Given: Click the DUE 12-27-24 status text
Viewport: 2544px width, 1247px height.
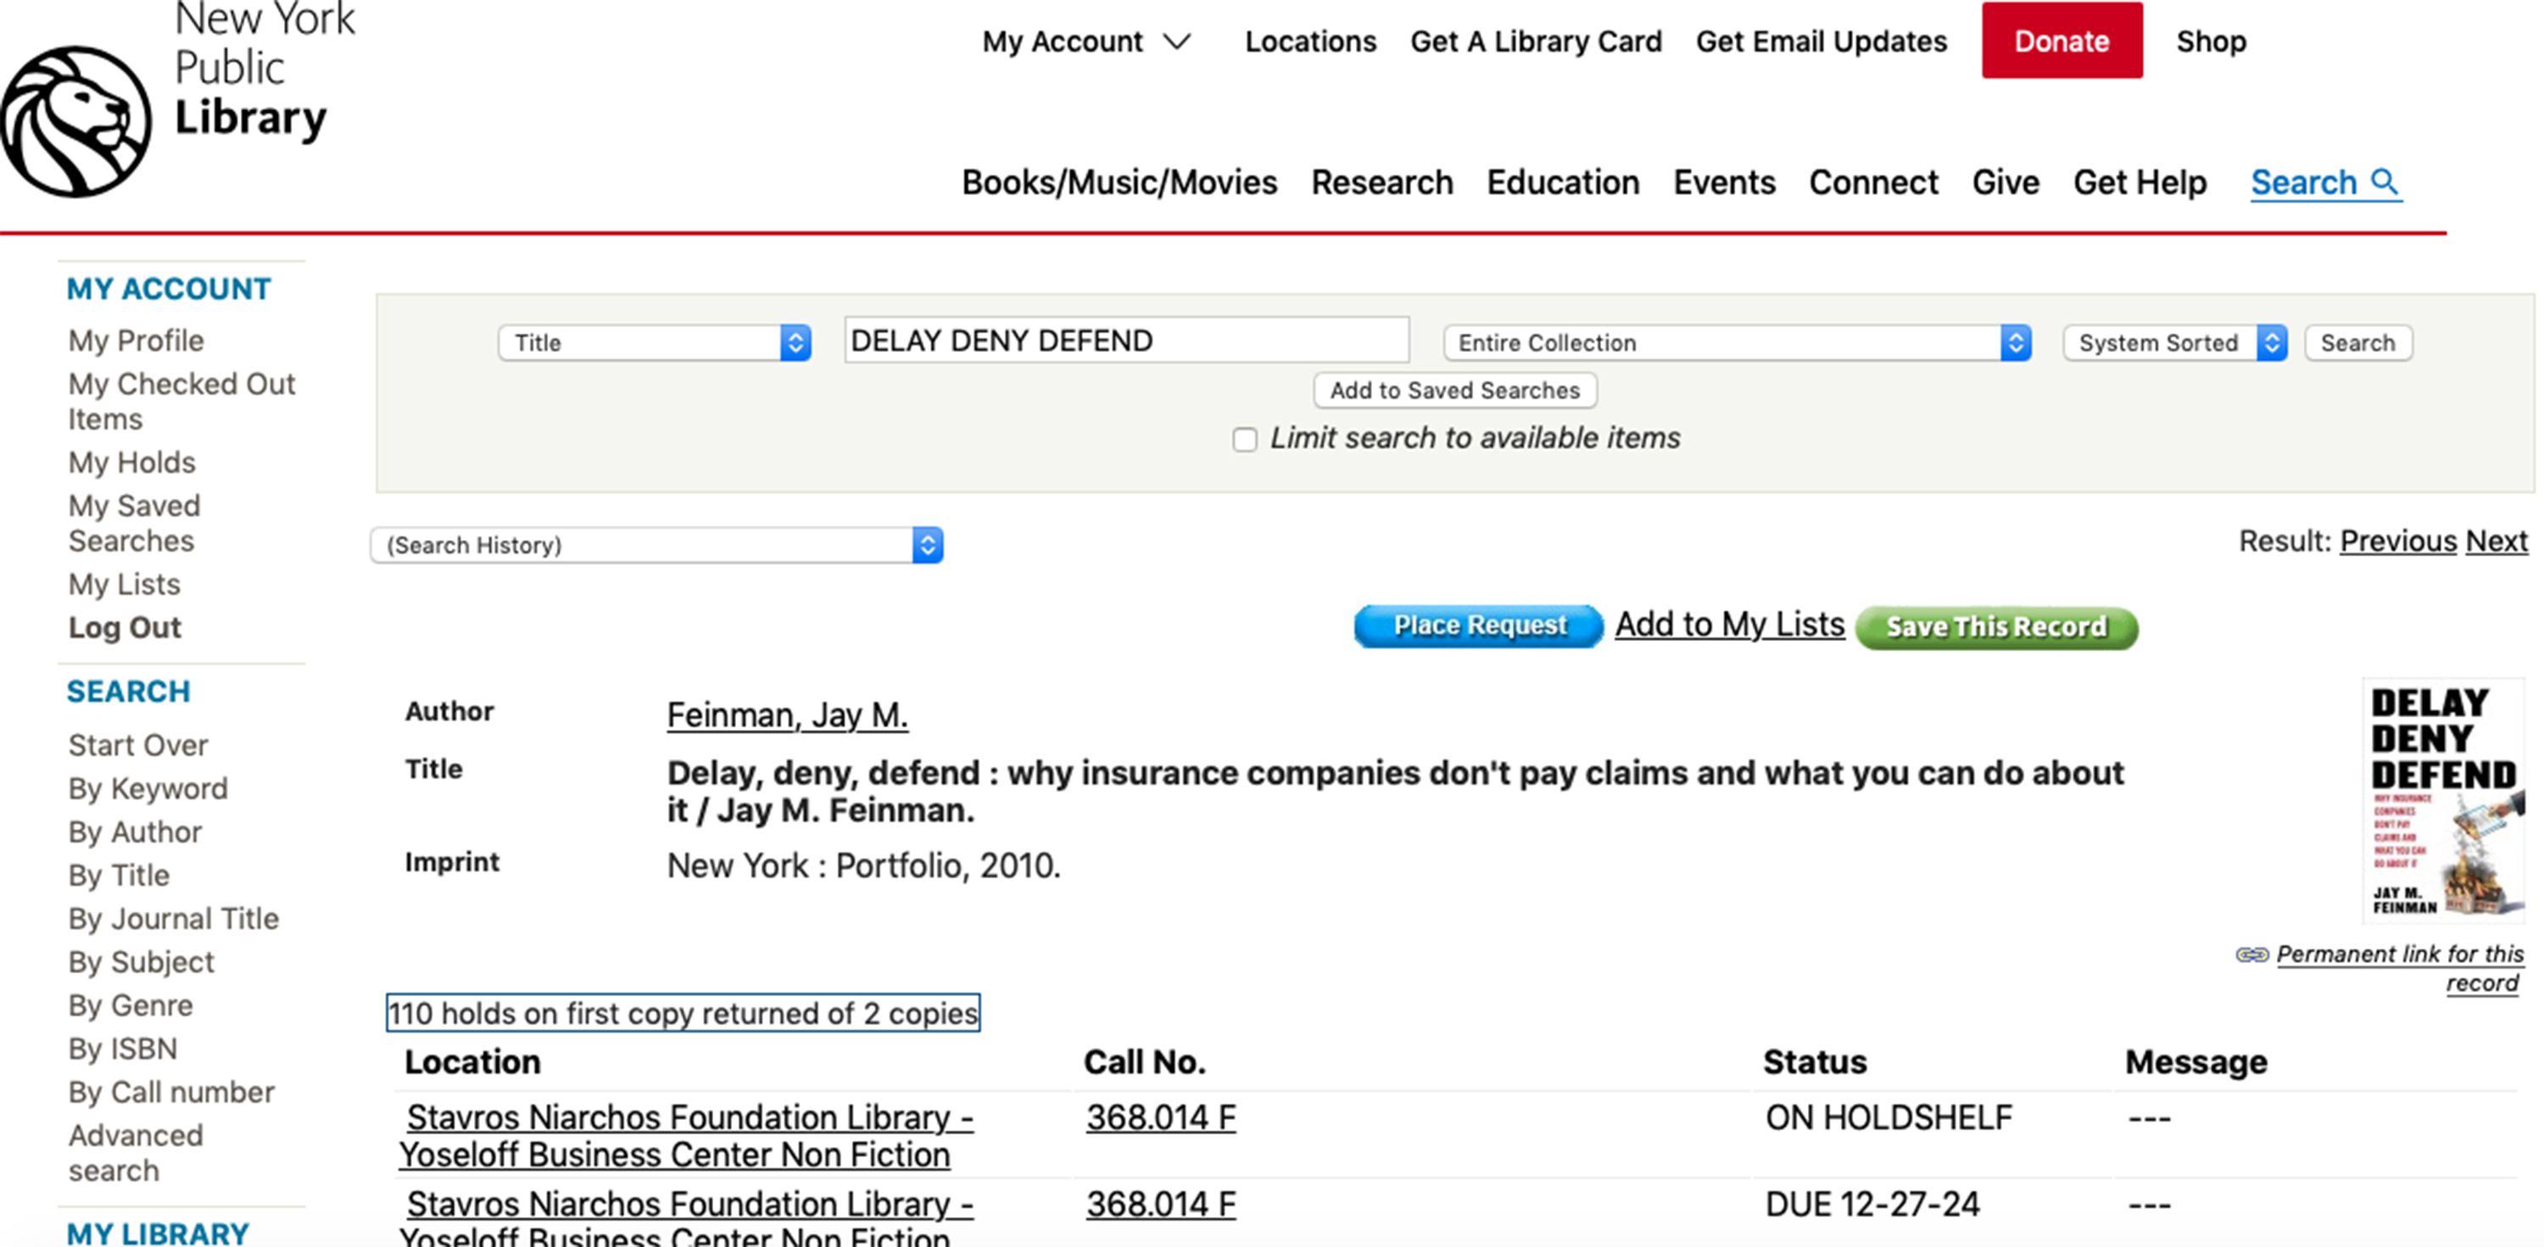Looking at the screenshot, I should point(1872,1205).
